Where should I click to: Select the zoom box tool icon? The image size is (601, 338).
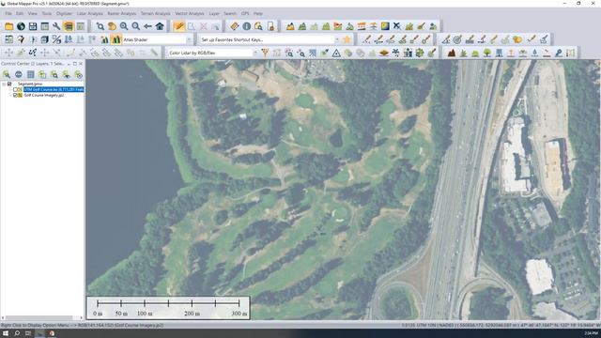click(x=100, y=26)
